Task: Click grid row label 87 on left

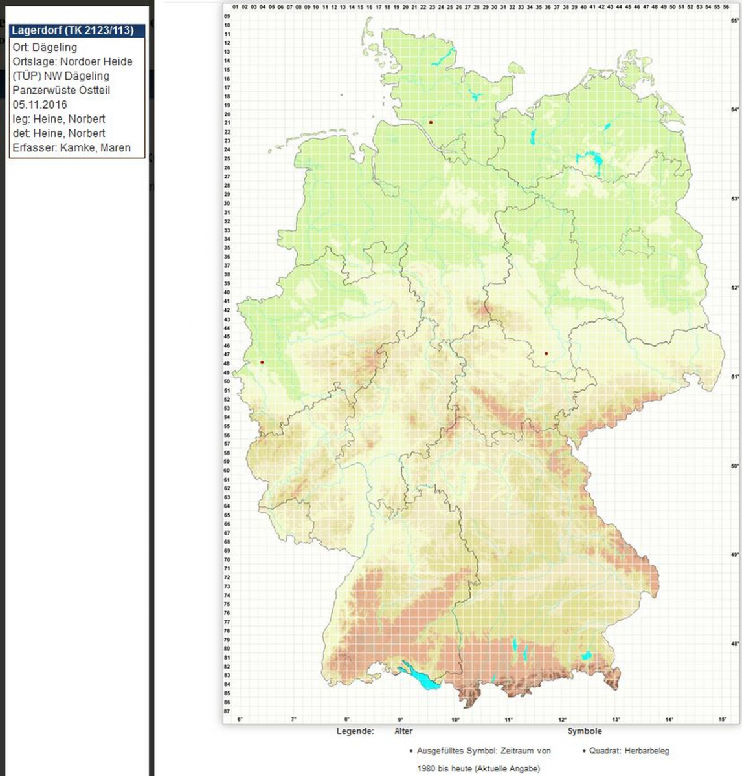Action: [x=227, y=711]
